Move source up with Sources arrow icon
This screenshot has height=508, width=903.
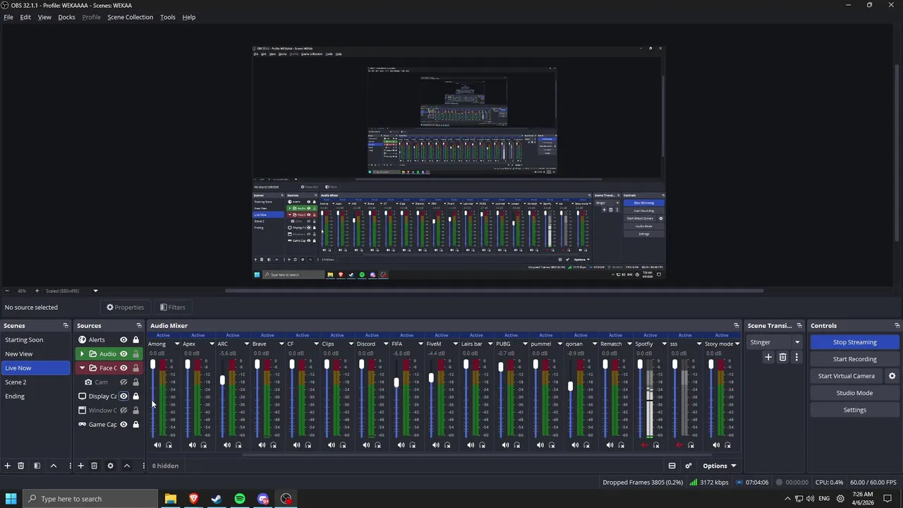pos(127,466)
